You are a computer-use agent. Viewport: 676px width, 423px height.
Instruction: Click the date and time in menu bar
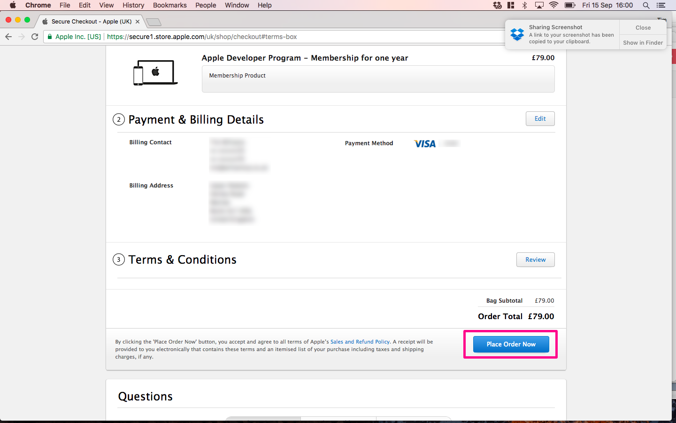tap(607, 5)
